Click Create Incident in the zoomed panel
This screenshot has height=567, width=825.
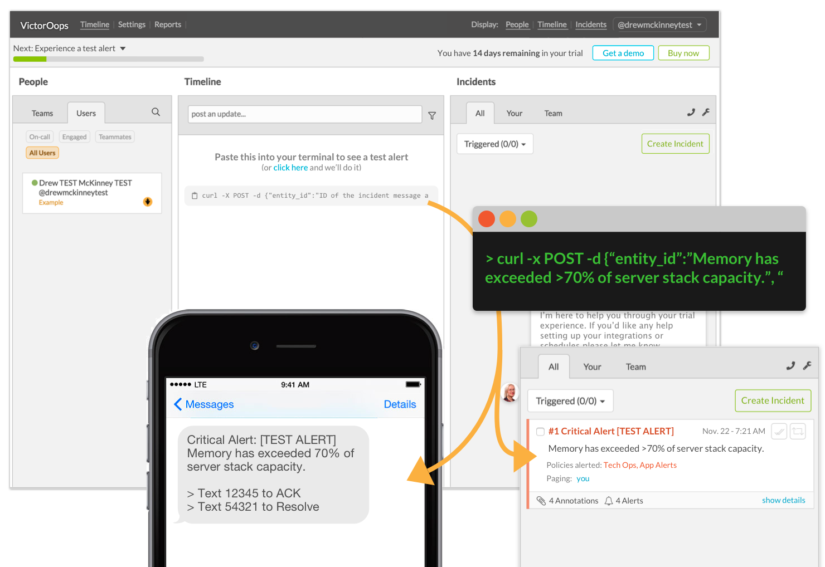click(773, 400)
